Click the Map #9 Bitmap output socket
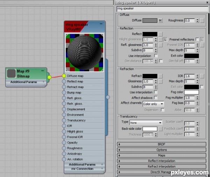 (x=49, y=77)
